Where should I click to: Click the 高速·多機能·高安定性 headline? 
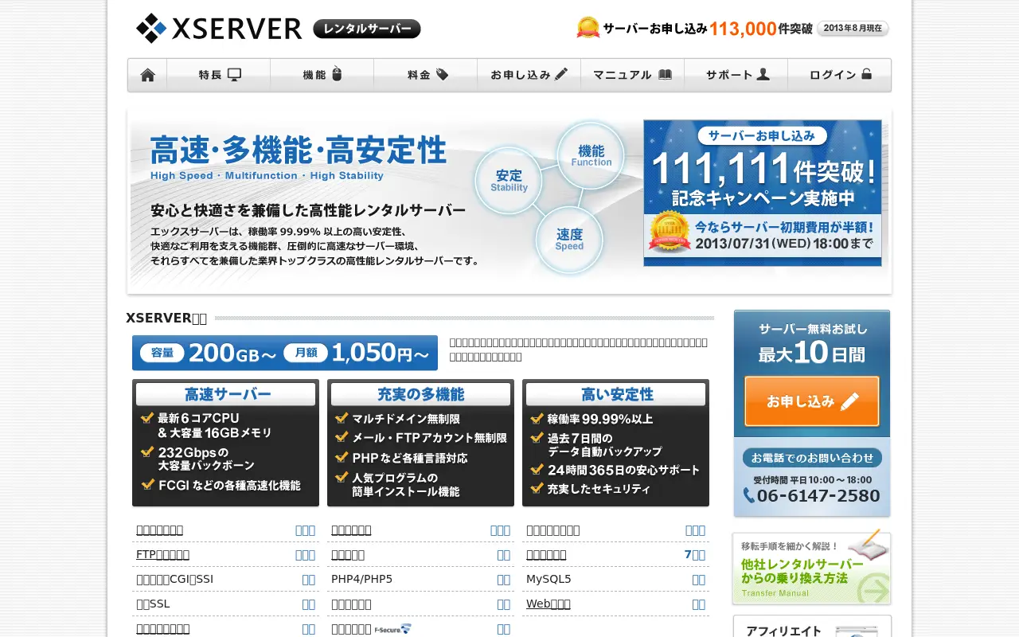click(x=299, y=150)
